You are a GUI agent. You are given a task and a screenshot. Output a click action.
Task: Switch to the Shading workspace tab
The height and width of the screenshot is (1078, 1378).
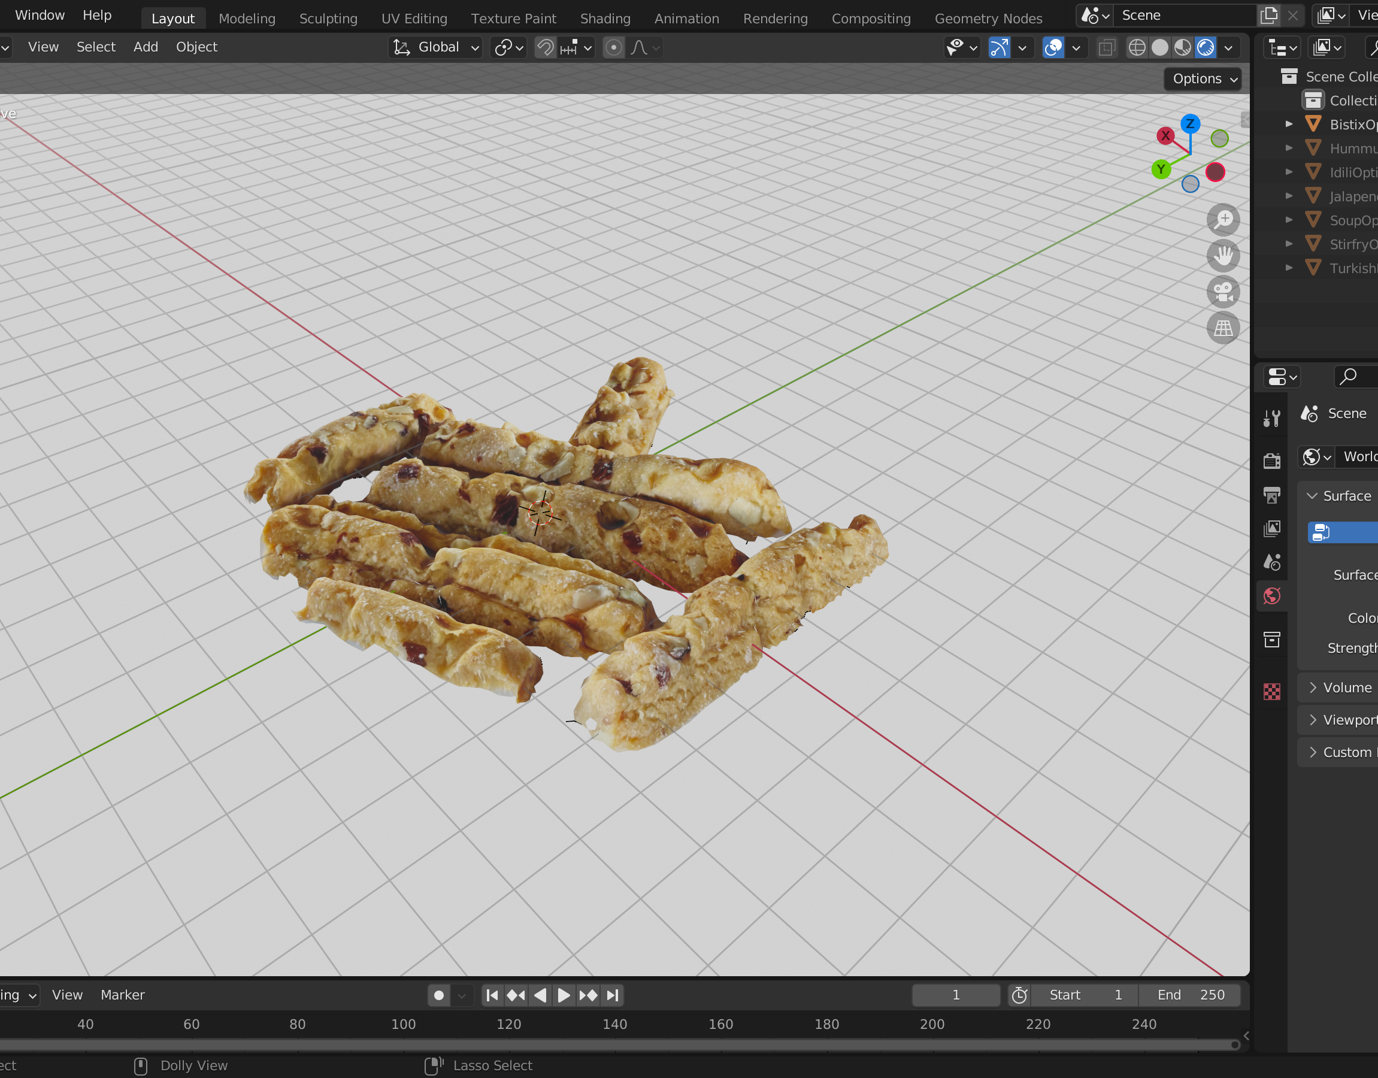click(x=604, y=19)
